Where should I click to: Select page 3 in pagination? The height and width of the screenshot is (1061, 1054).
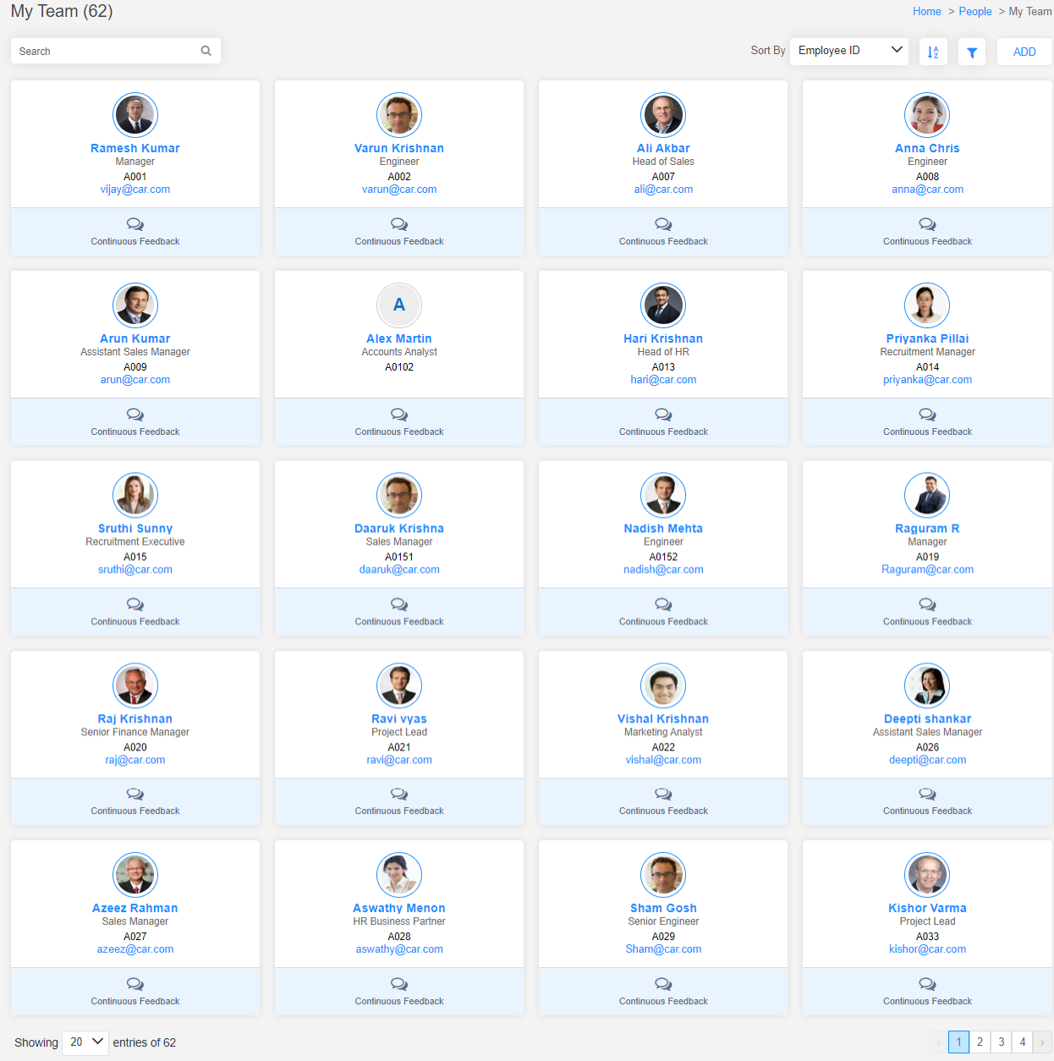(x=1001, y=1042)
